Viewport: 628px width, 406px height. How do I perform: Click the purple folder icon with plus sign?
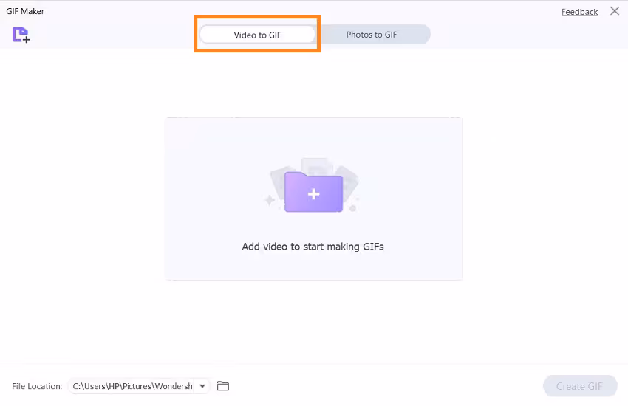tap(313, 190)
